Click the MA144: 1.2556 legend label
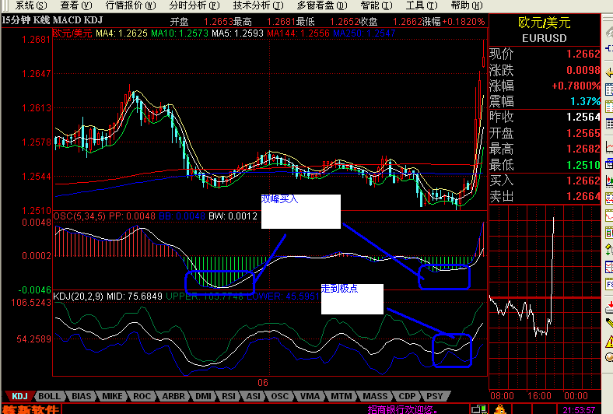 tap(298, 33)
